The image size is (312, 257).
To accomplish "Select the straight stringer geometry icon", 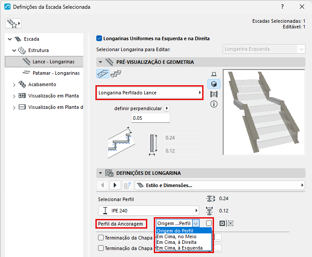I will pos(103,73).
